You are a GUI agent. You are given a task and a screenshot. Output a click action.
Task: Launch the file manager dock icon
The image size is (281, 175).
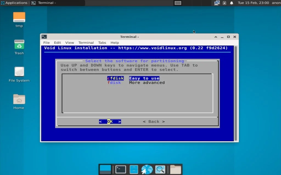click(134, 169)
